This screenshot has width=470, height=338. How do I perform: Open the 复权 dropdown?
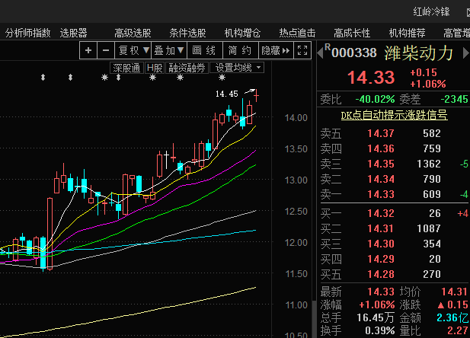coord(133,50)
